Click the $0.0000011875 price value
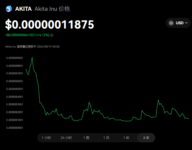The image size is (192, 150). point(50,25)
